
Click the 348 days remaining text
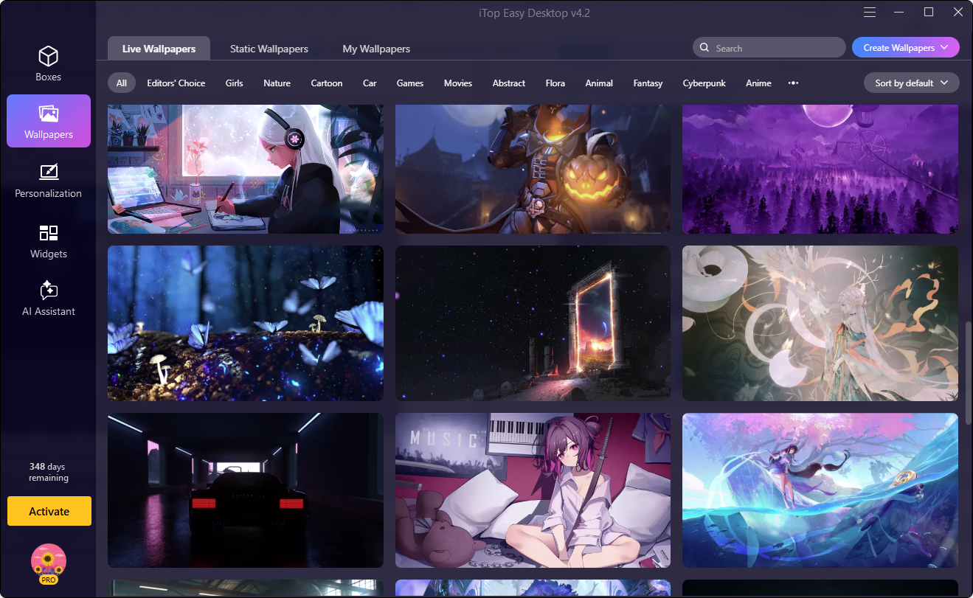point(49,472)
